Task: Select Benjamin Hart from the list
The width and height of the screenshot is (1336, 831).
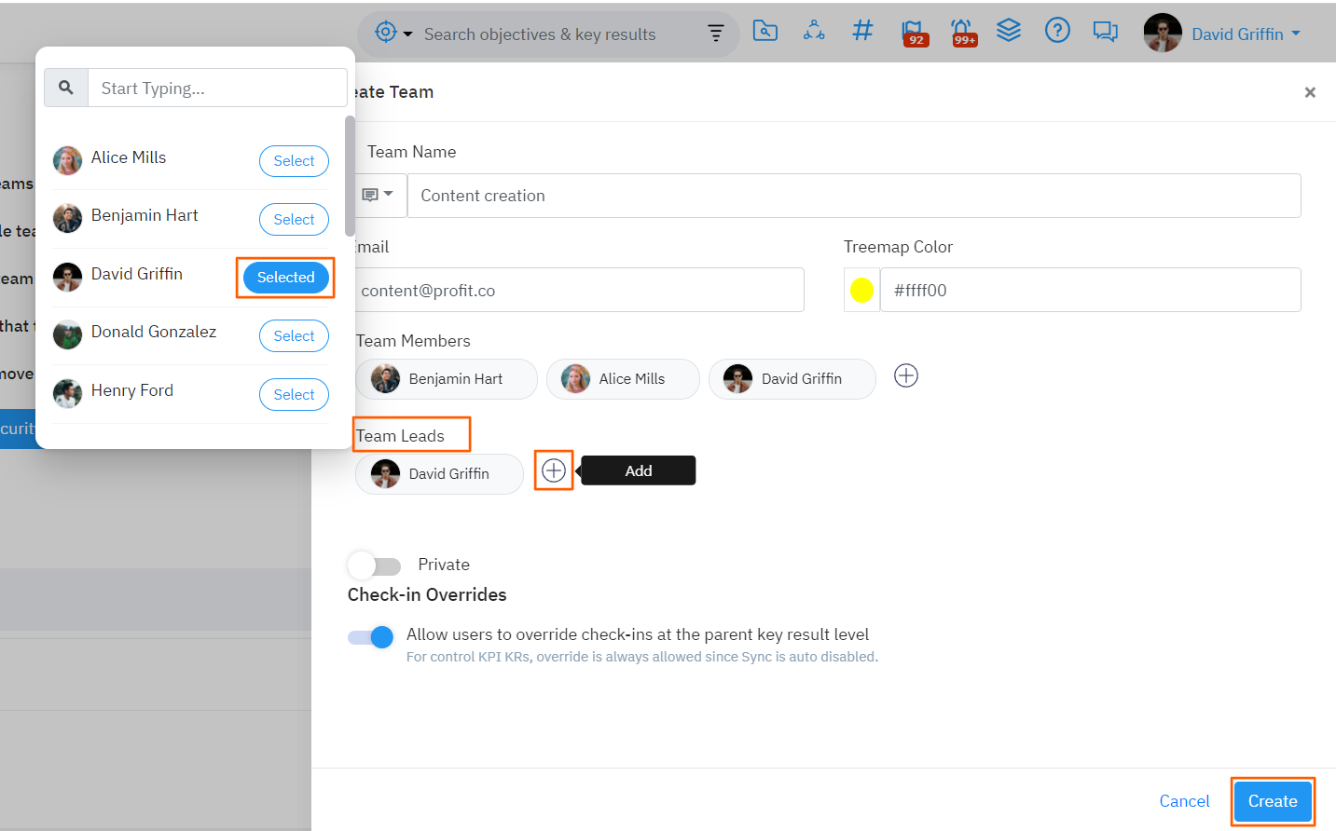Action: click(294, 220)
